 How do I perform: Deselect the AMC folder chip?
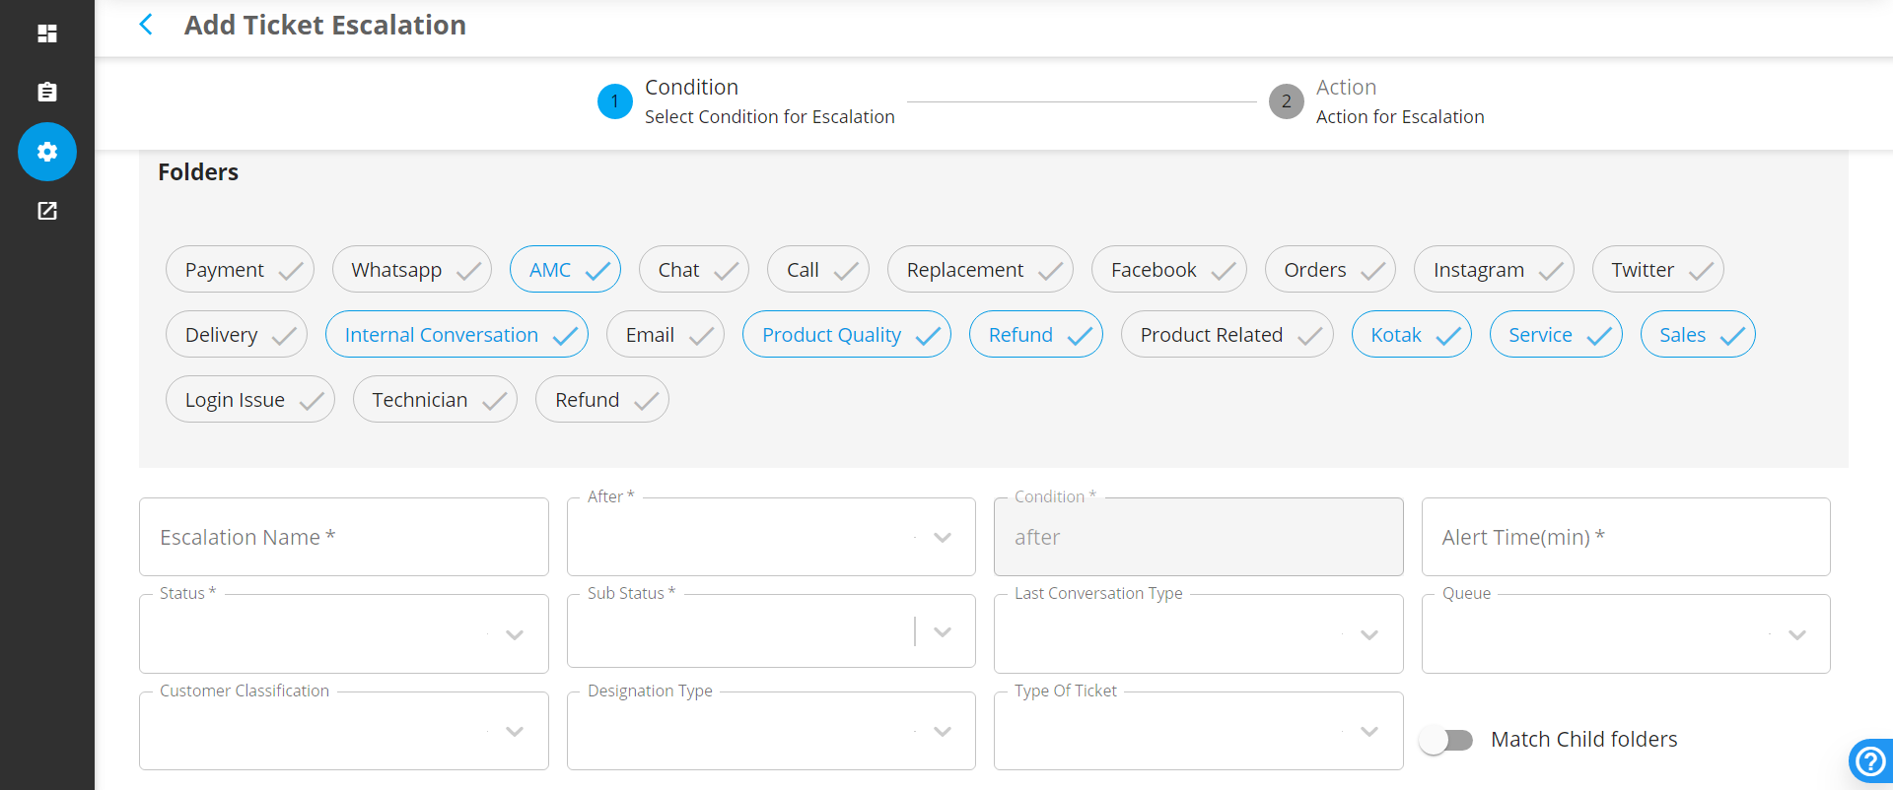(565, 270)
